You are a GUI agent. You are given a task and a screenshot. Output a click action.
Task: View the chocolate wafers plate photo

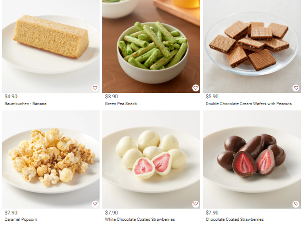252,46
